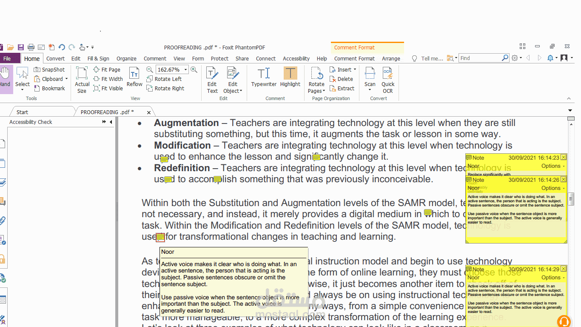This screenshot has height=327, width=581.
Task: Take a SnapShot of the page
Action: (x=49, y=69)
